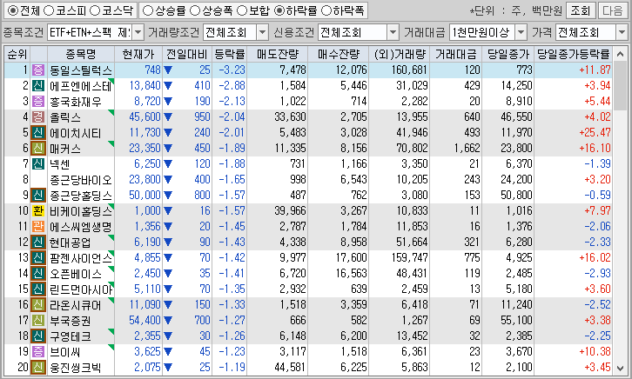
Task: Click the 신 badge icon for 팜젠사이언스
Action: [38, 258]
